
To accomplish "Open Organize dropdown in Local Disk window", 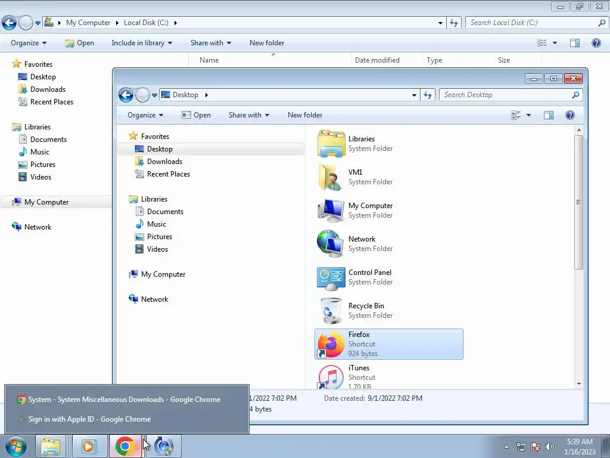I will [x=29, y=43].
